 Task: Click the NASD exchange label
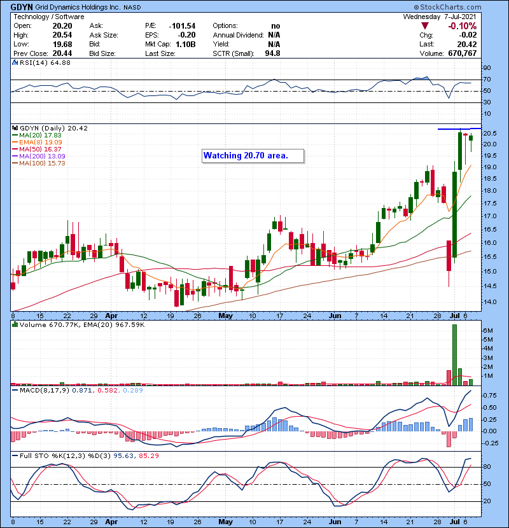click(132, 8)
